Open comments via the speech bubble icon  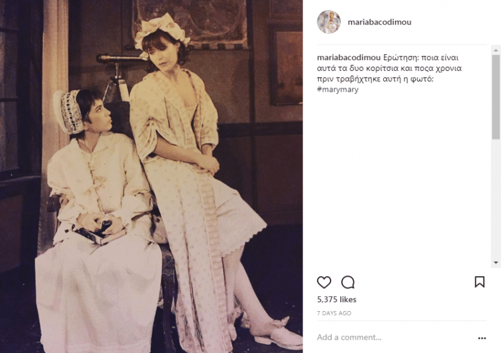(348, 282)
